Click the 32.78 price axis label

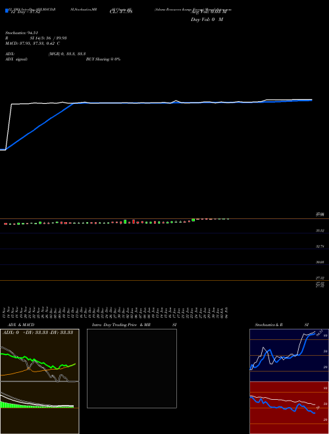[x=320, y=246]
